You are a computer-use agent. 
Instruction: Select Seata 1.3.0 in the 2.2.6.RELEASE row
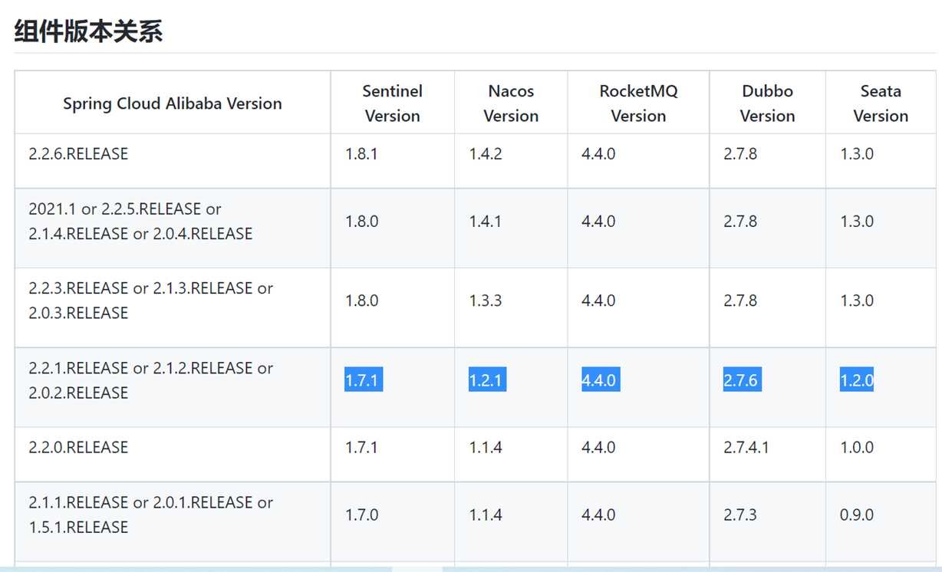click(x=857, y=154)
